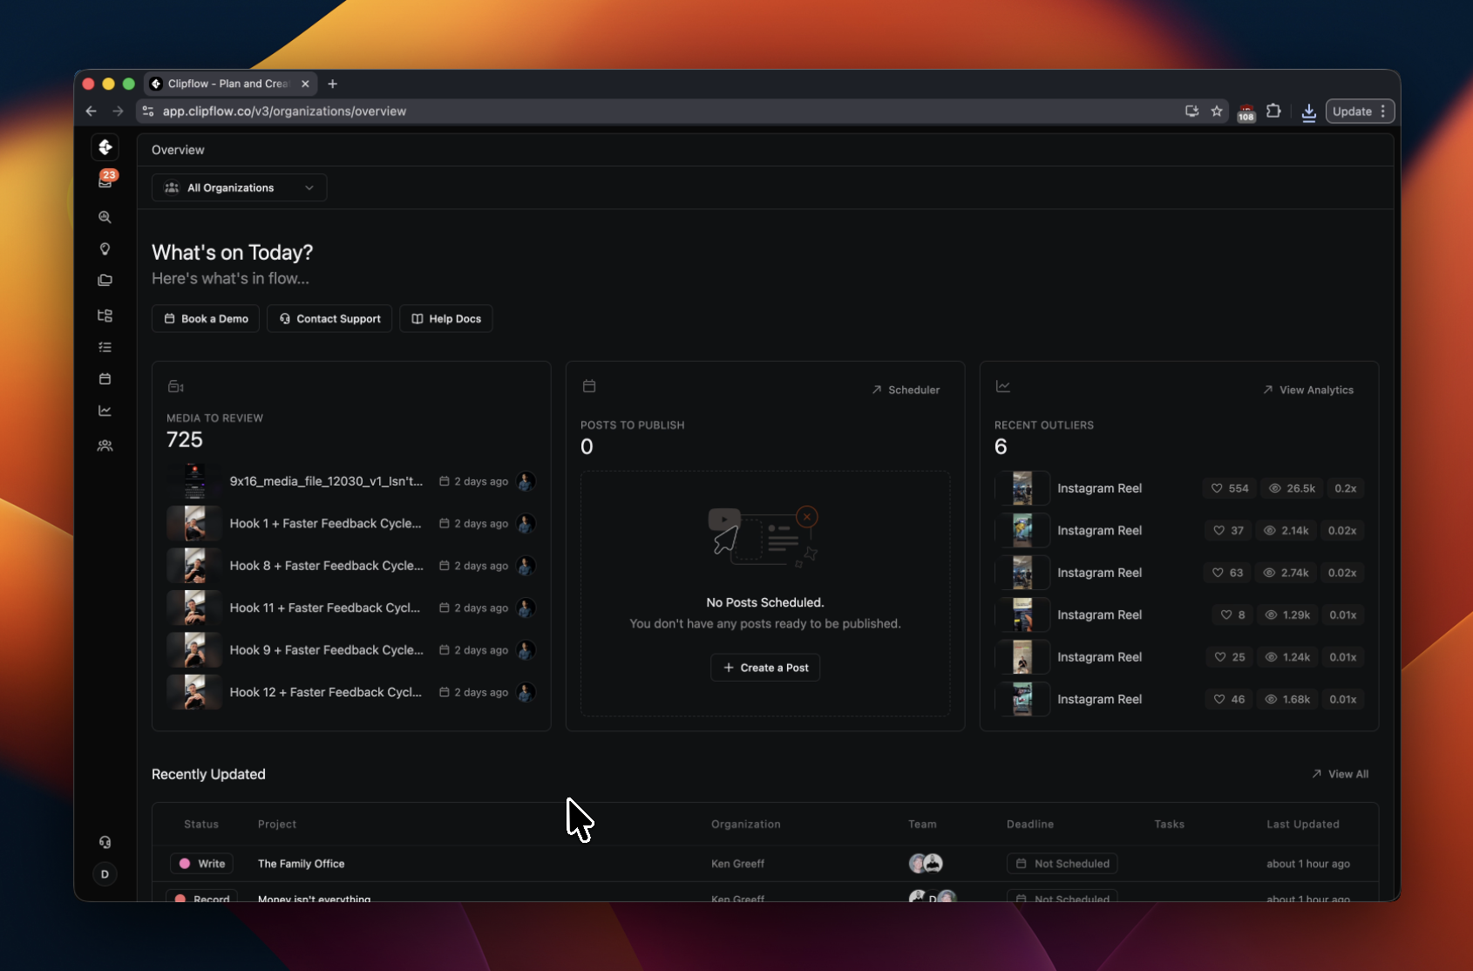Open the team members sidebar icon
This screenshot has height=971, width=1473.
(105, 445)
